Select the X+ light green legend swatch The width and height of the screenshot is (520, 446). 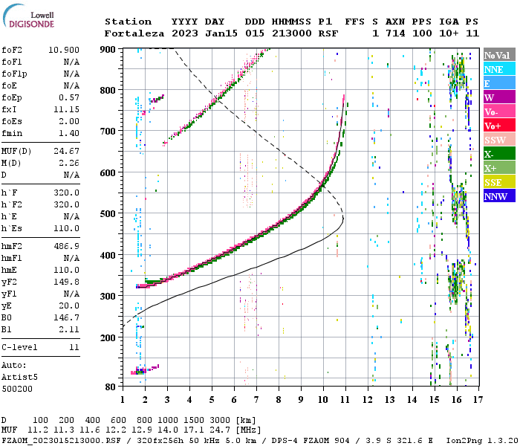499,168
